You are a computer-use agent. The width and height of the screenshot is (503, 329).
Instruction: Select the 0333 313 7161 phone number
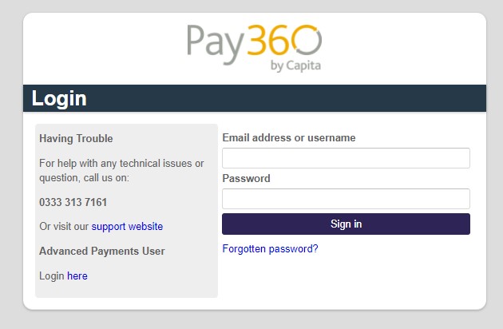click(73, 202)
